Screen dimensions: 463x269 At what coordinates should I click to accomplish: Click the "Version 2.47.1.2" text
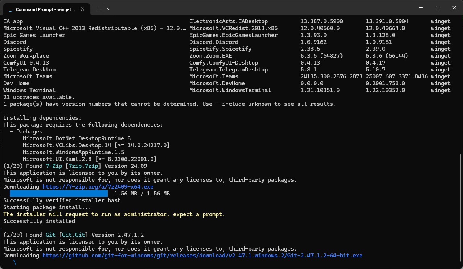(118, 235)
